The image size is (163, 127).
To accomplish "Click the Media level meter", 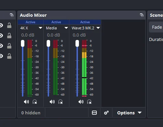I will pyautogui.click(x=55, y=67).
